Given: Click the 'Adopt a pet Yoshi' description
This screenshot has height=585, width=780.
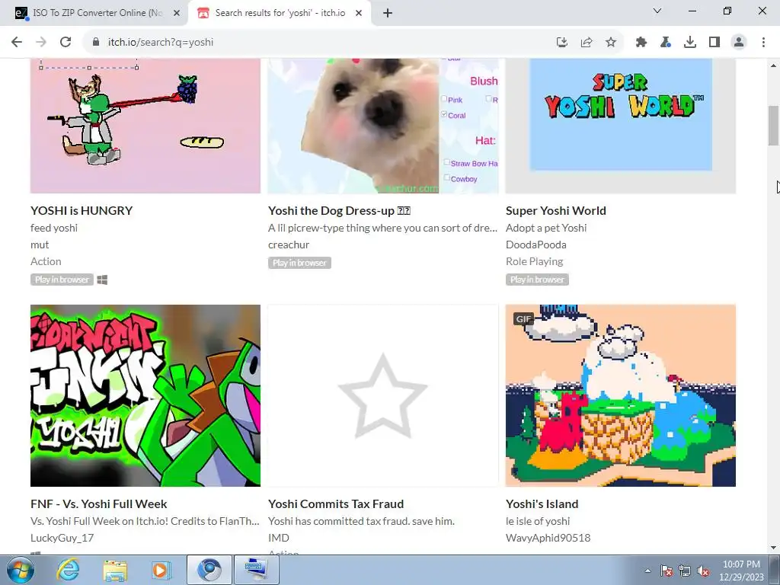Looking at the screenshot, I should coord(545,228).
